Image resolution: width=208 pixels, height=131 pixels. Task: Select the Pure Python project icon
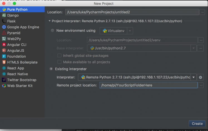point(4,9)
